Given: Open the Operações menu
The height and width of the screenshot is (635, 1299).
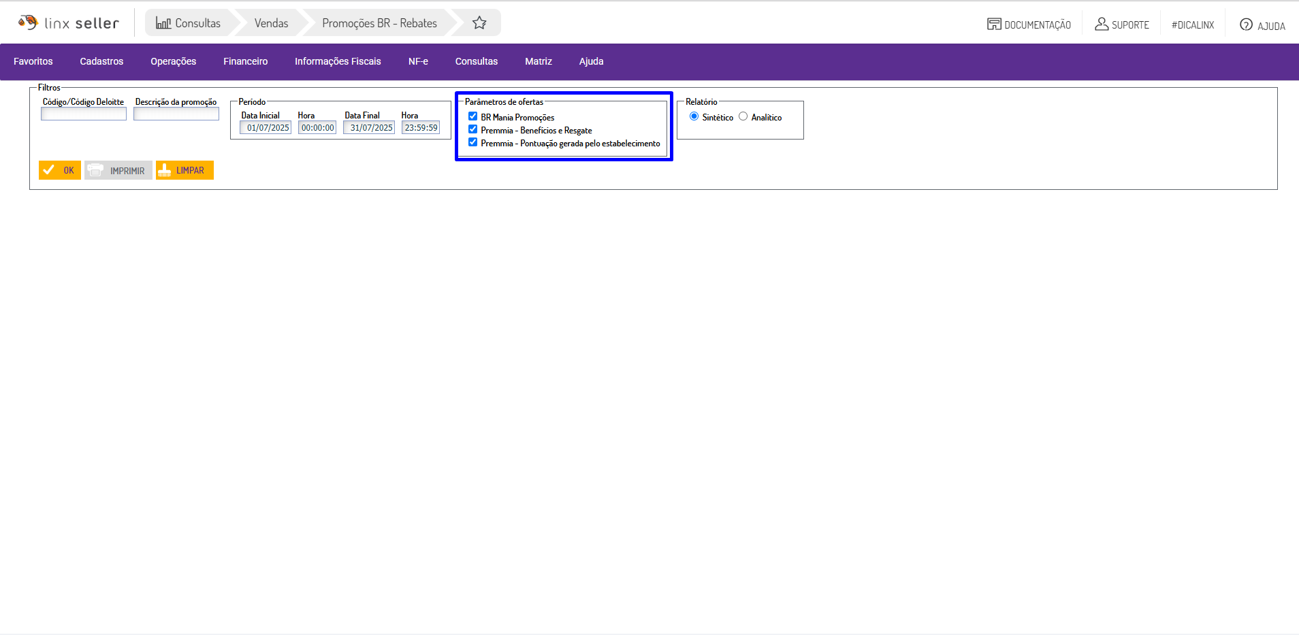Looking at the screenshot, I should coord(174,61).
